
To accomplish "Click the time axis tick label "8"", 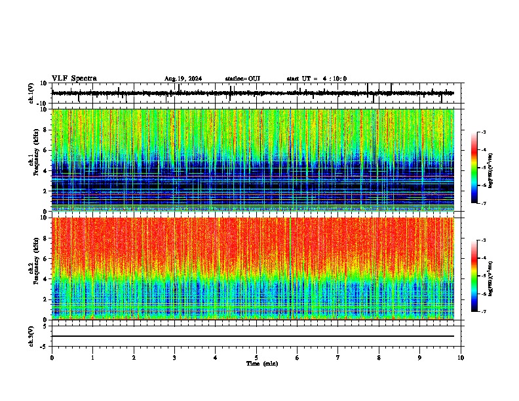I will click(379, 358).
